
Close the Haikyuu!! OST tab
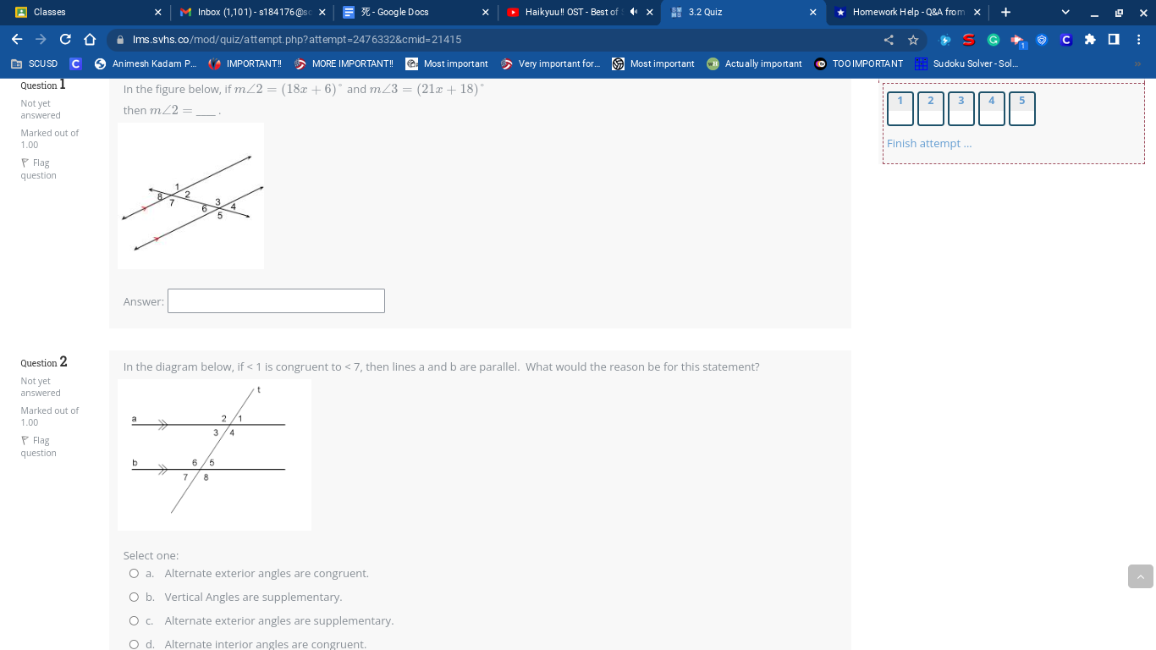tap(649, 12)
